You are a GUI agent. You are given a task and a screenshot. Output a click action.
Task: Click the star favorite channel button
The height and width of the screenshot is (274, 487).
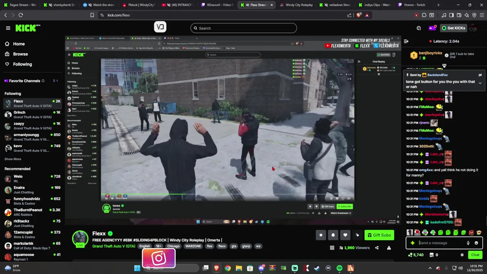pos(321,235)
